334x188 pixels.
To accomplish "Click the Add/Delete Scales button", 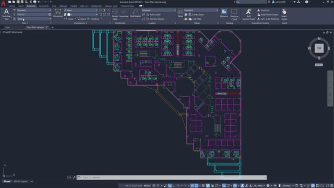I will pyautogui.click(x=268, y=15).
